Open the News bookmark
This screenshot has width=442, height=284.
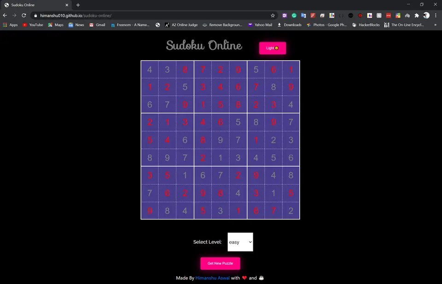pyautogui.click(x=76, y=25)
